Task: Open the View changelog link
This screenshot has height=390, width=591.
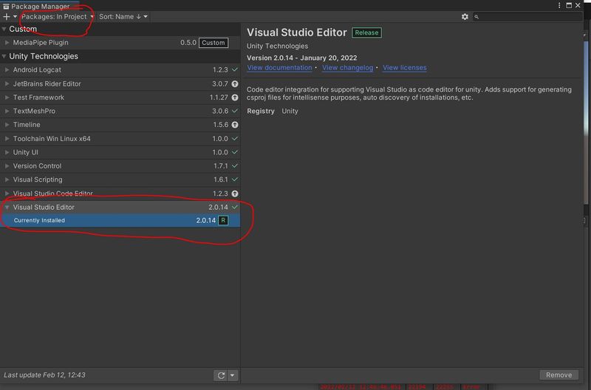Action: point(347,68)
